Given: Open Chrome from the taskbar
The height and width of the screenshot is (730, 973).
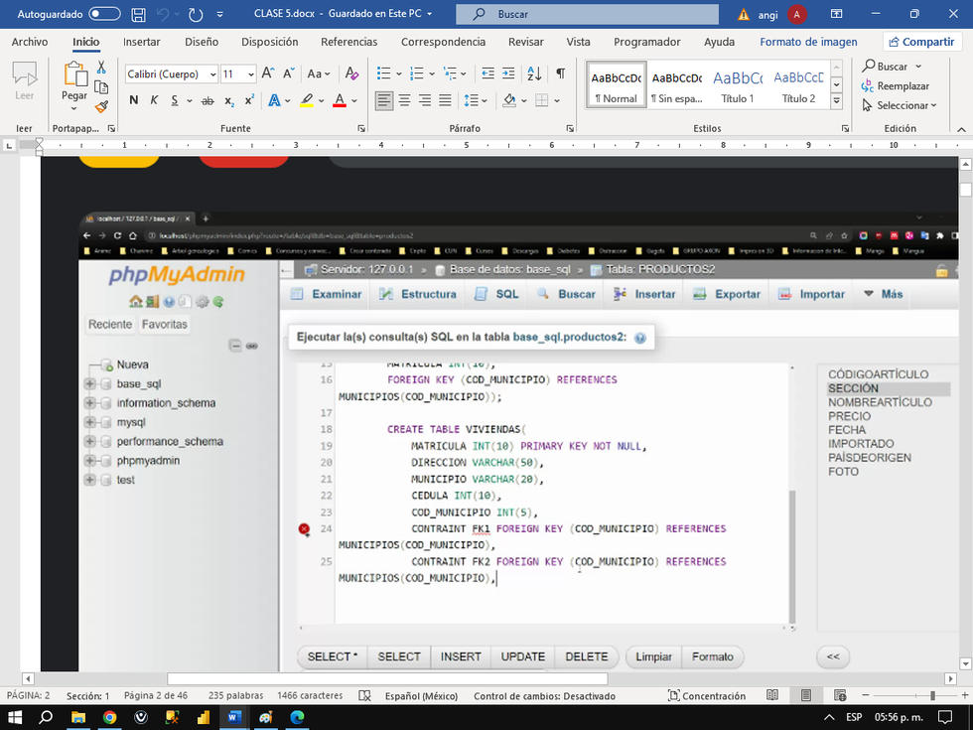Looking at the screenshot, I should click(x=110, y=717).
